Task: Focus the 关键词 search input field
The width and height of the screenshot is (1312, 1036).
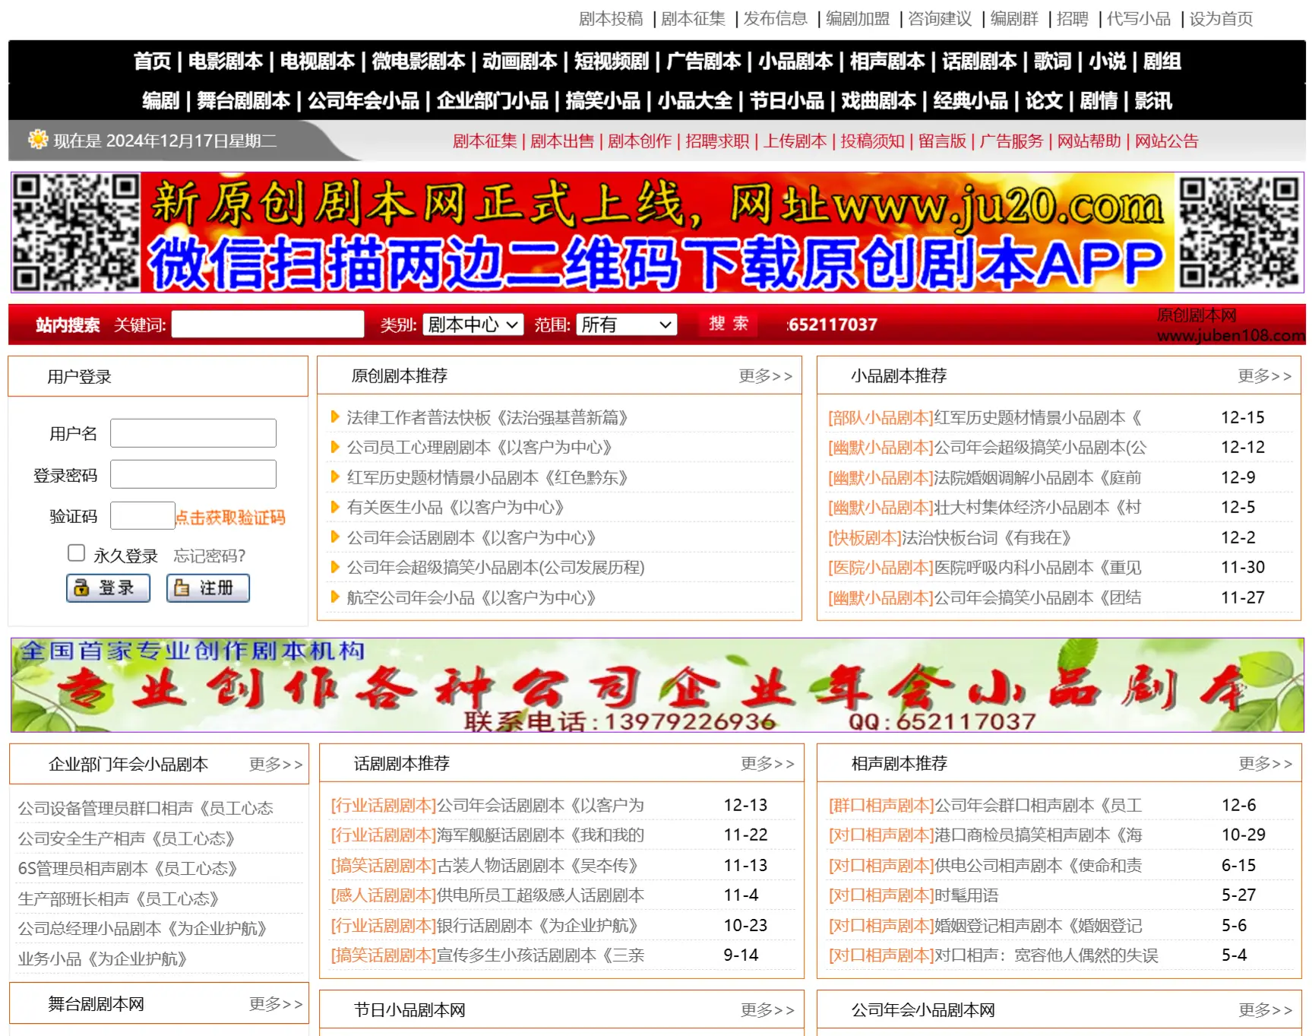Action: 267,325
